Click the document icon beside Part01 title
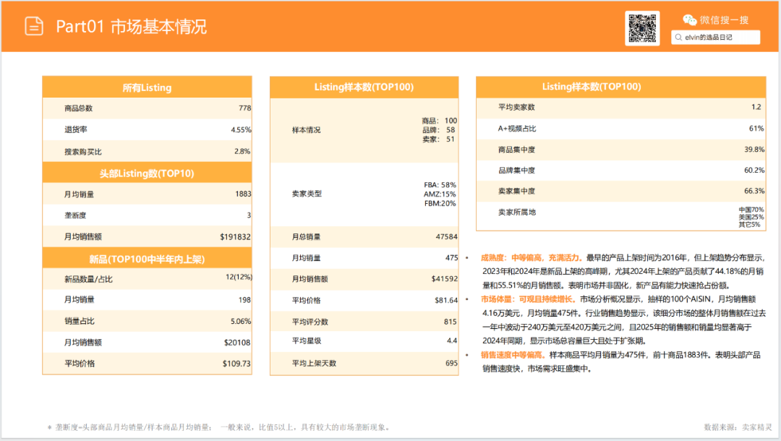The height and width of the screenshot is (441, 781). click(x=34, y=26)
